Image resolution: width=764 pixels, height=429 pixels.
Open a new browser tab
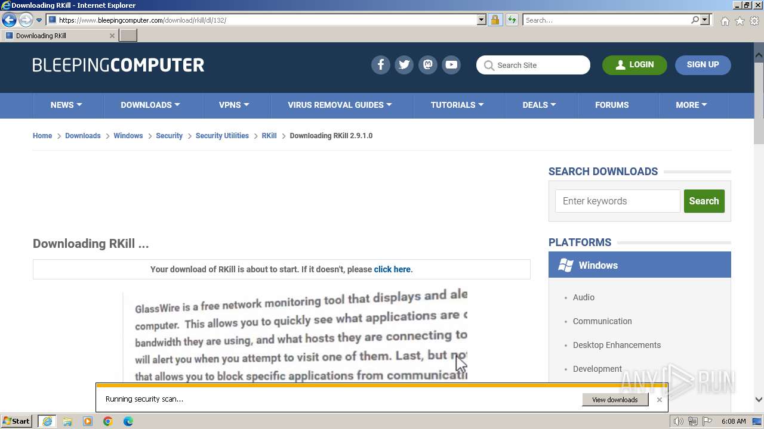coord(128,36)
